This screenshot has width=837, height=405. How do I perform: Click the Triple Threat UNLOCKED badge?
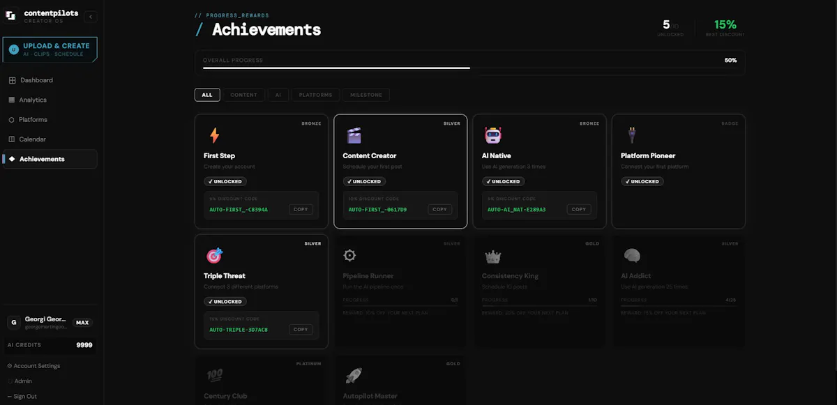(225, 302)
